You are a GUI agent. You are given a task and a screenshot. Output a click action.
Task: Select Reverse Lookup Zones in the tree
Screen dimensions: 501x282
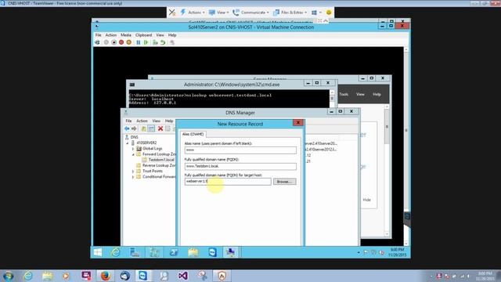pyautogui.click(x=159, y=165)
